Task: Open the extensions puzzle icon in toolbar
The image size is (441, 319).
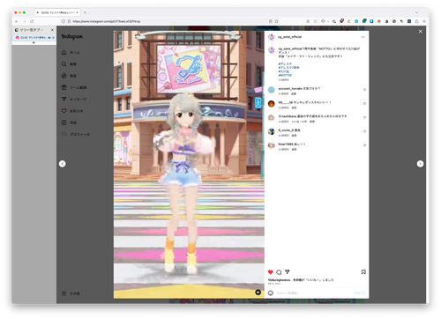Action: 416,21
